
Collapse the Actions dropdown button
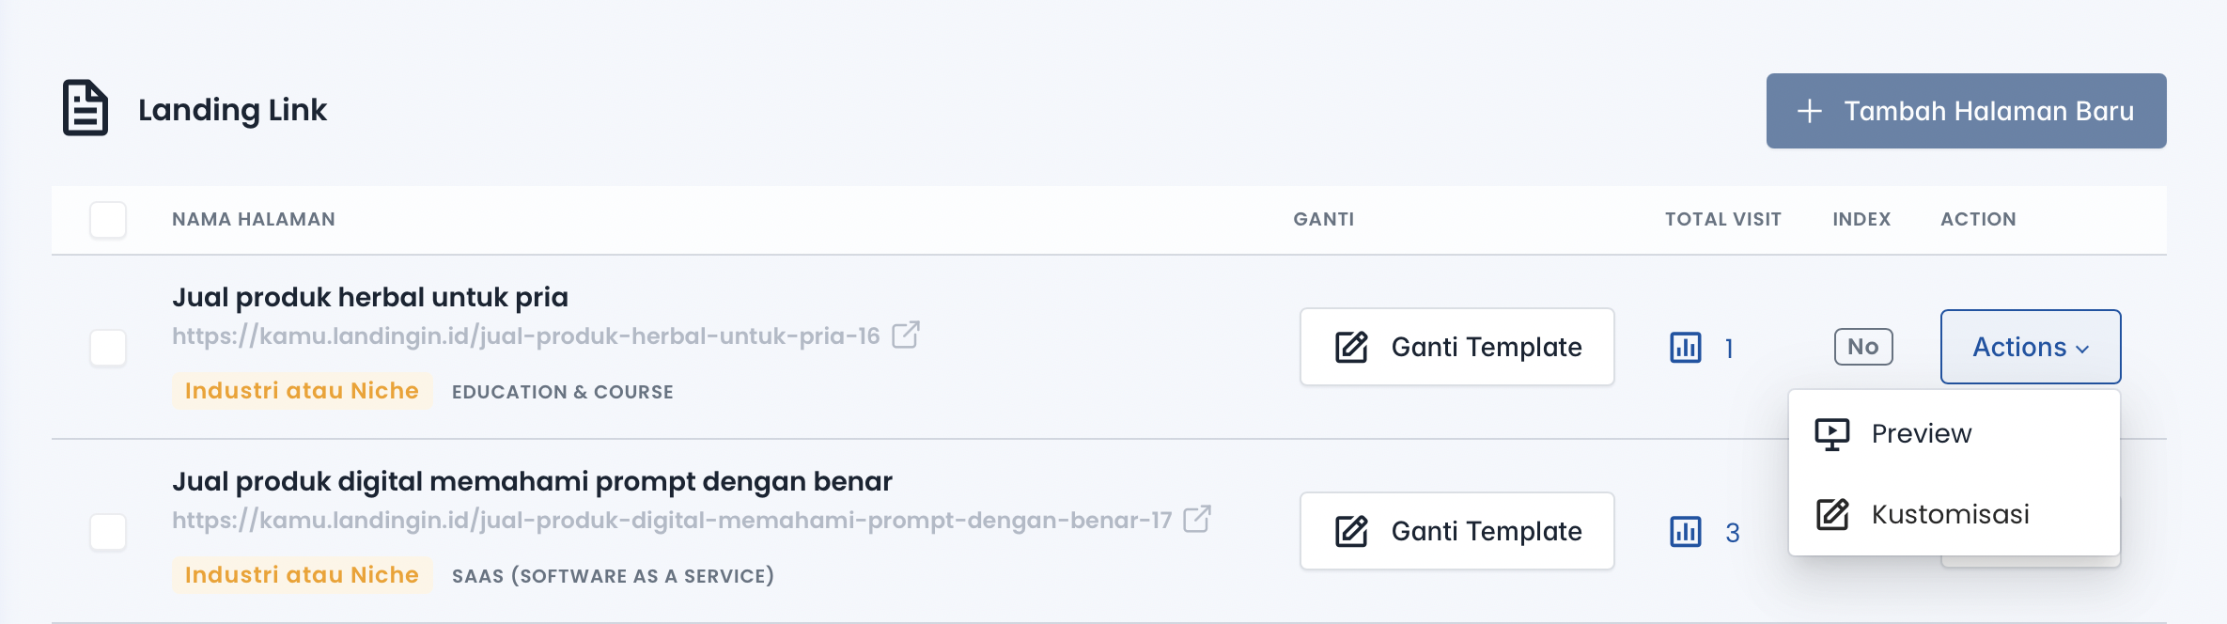(2030, 347)
